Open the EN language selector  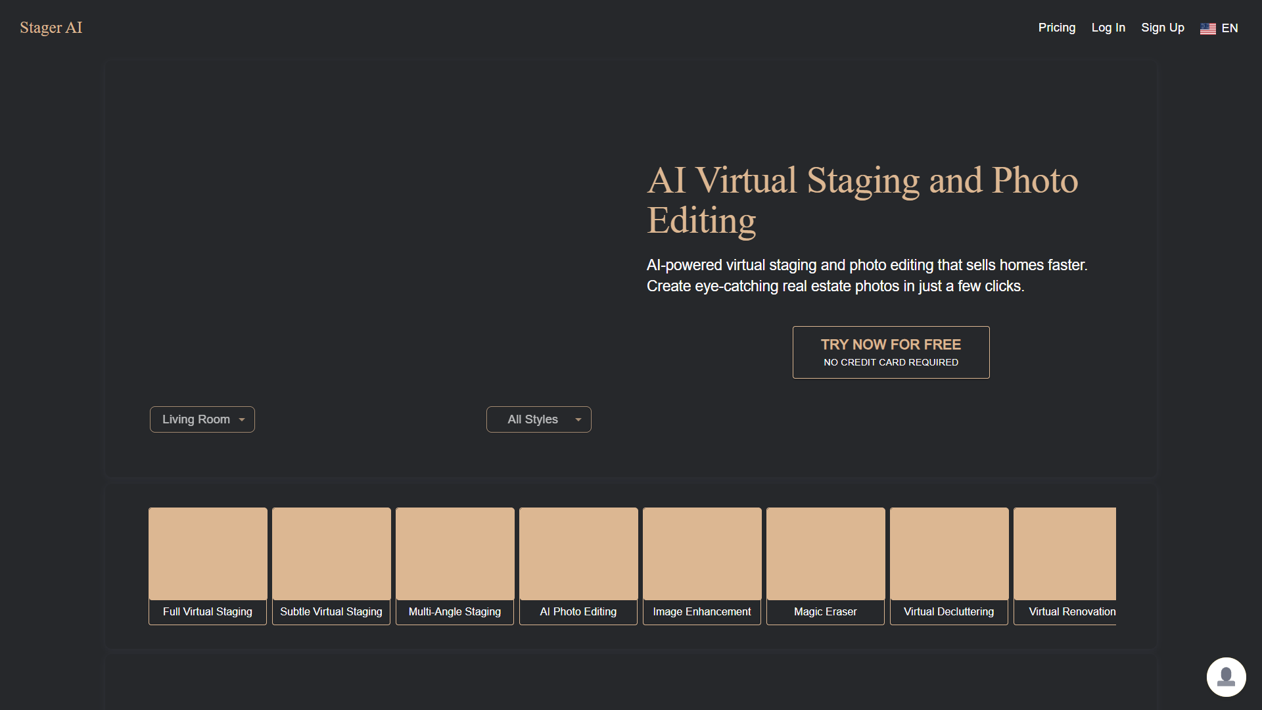click(1219, 28)
